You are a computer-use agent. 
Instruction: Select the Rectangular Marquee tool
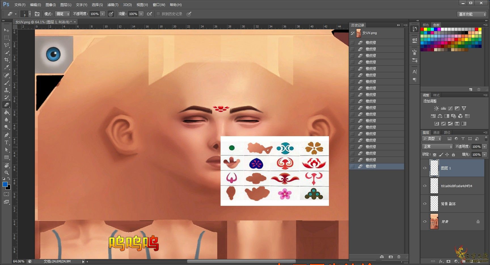(7, 37)
